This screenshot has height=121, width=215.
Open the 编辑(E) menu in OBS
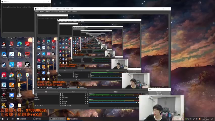[42, 12]
